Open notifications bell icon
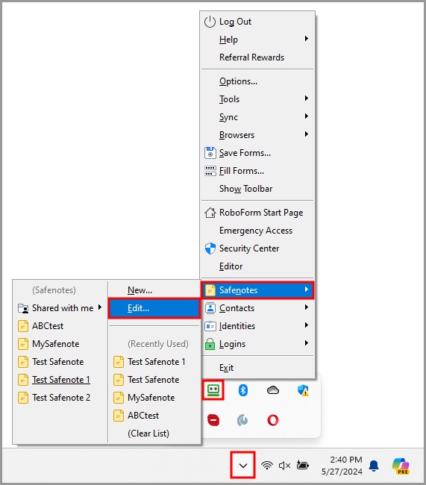 374,466
